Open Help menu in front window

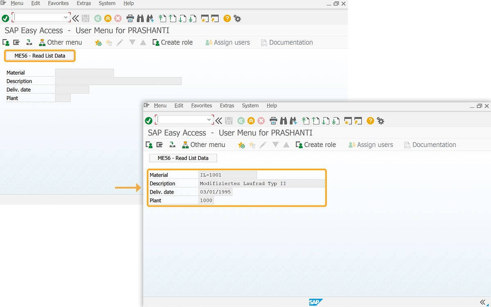pyautogui.click(x=272, y=106)
